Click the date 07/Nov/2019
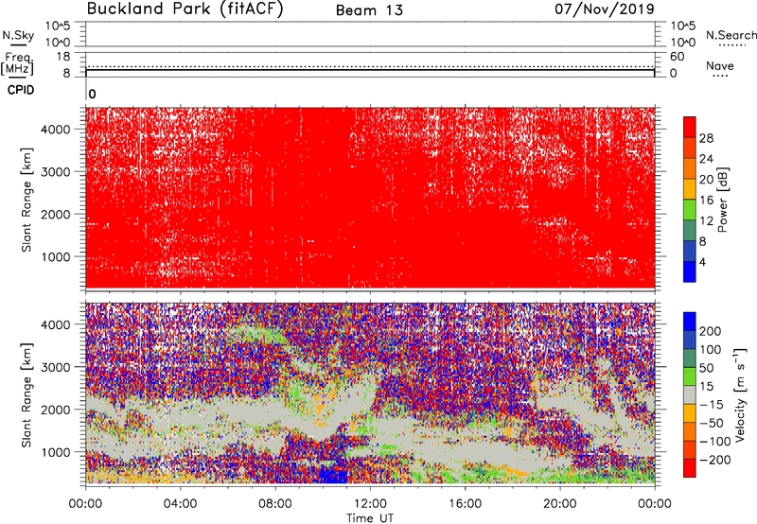Screen dimensions: 757x524 (605, 9)
